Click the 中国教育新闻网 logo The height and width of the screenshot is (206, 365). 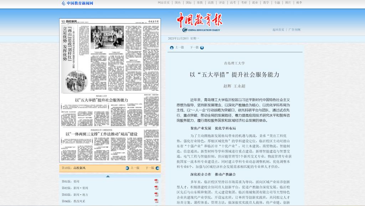pos(78,3)
